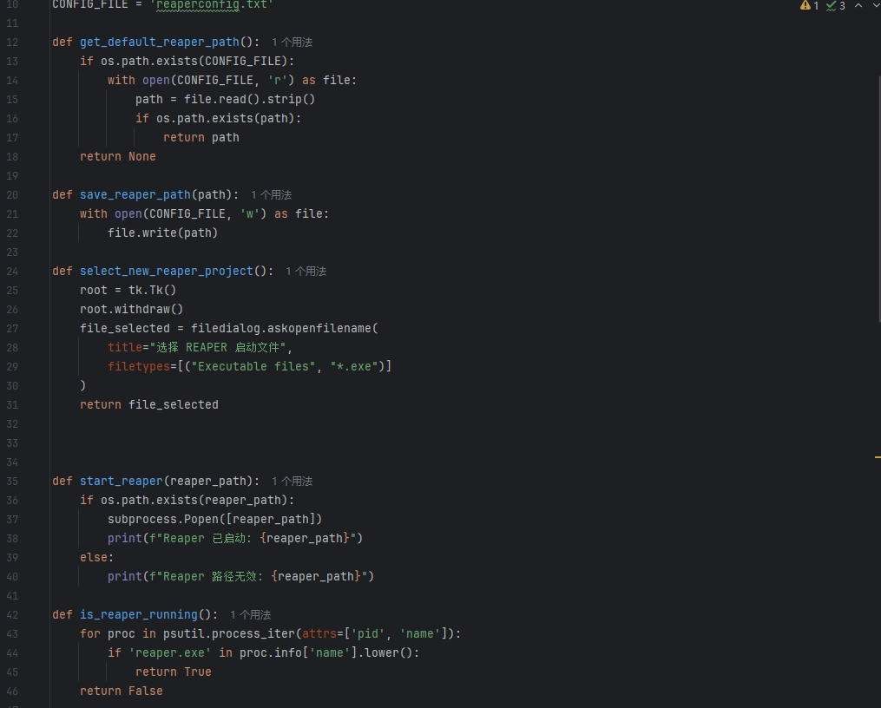Open usages hint for save_reaper_path
The width and height of the screenshot is (881, 708).
271,194
